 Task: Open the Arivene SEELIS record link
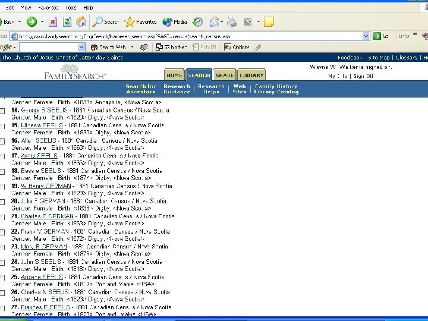point(42,277)
